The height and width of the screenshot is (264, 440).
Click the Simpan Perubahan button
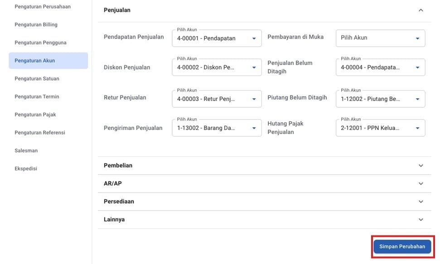(402, 247)
